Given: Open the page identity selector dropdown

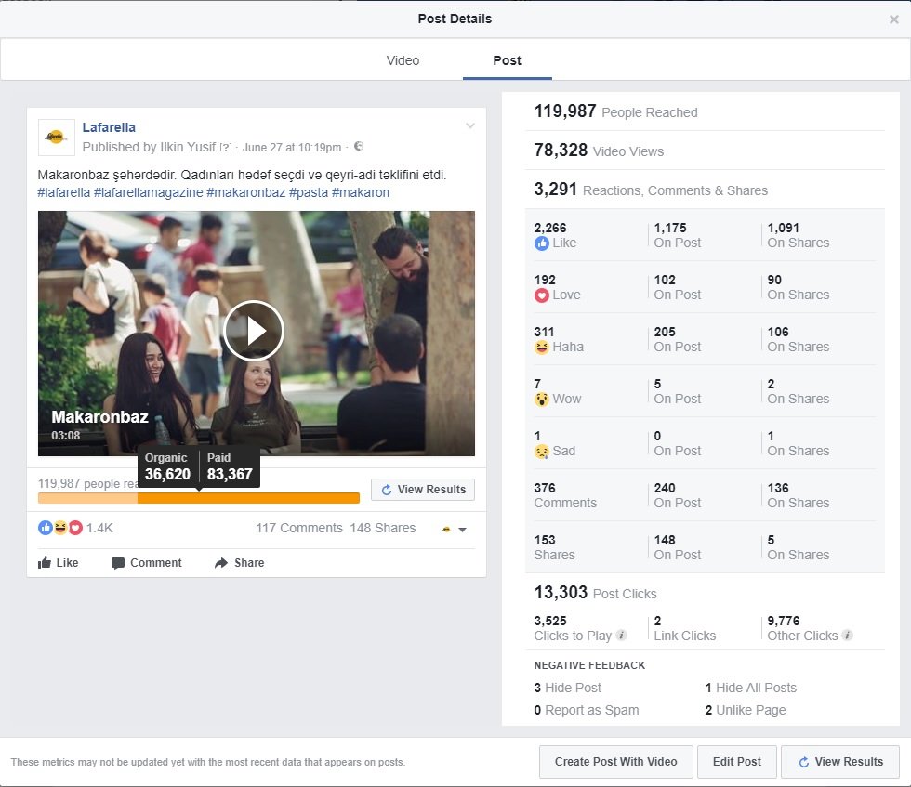Looking at the screenshot, I should pos(455,529).
